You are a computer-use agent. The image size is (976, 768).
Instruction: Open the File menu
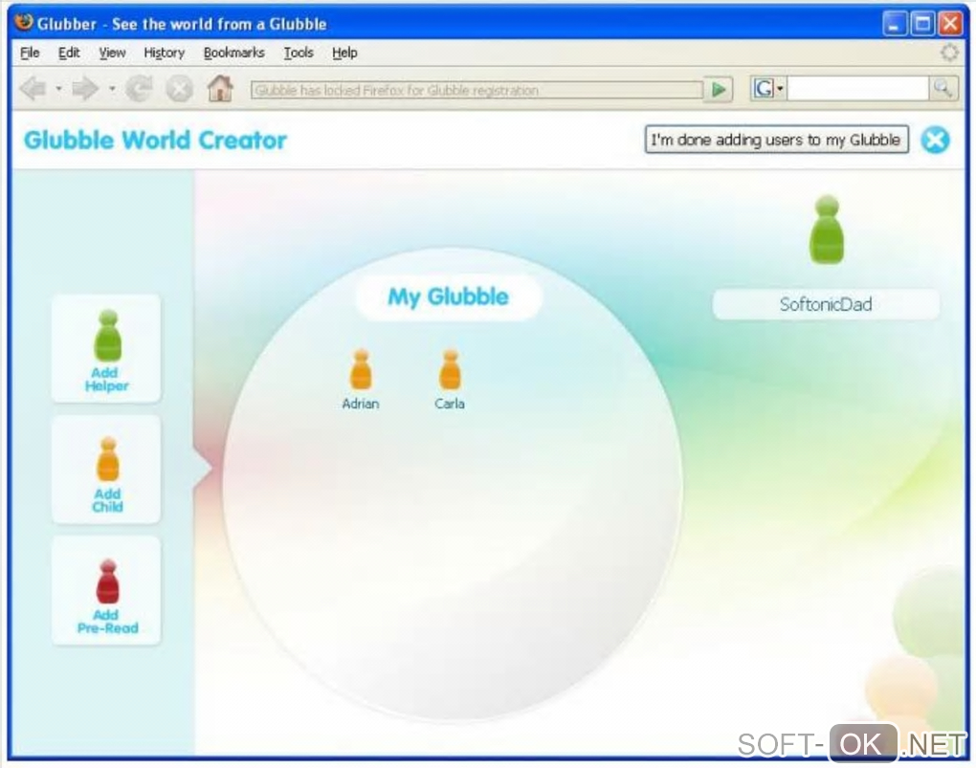click(x=30, y=53)
